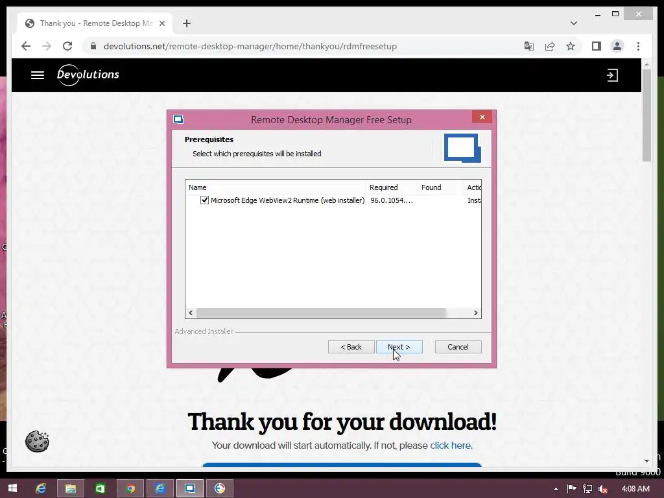This screenshot has height=498, width=664.
Task: Open the cookie settings icon
Action: tap(37, 442)
